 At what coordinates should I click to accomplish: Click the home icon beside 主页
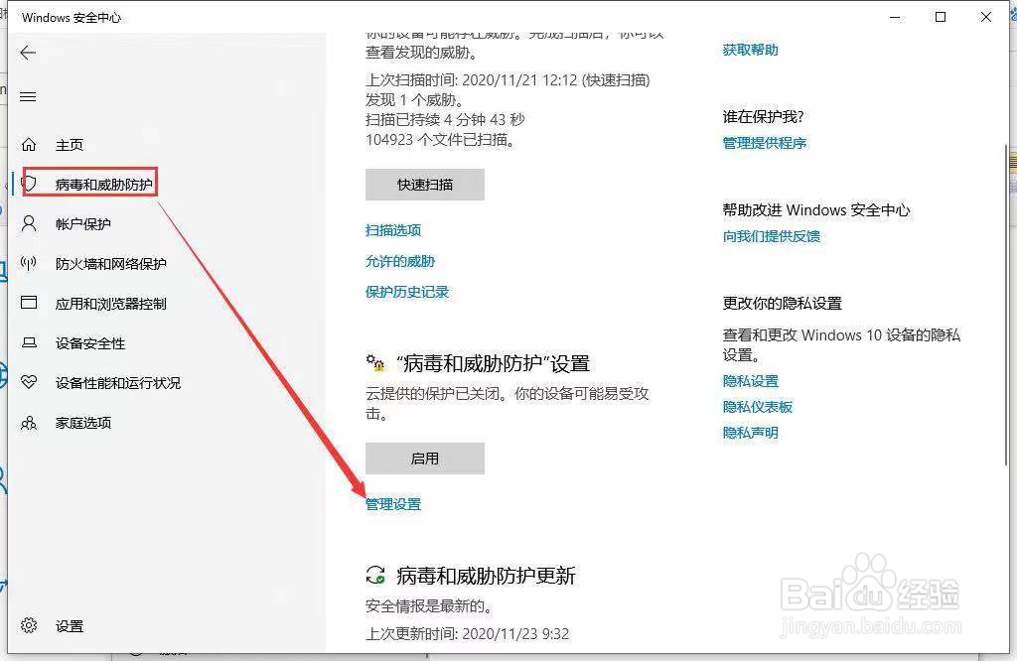pyautogui.click(x=29, y=145)
